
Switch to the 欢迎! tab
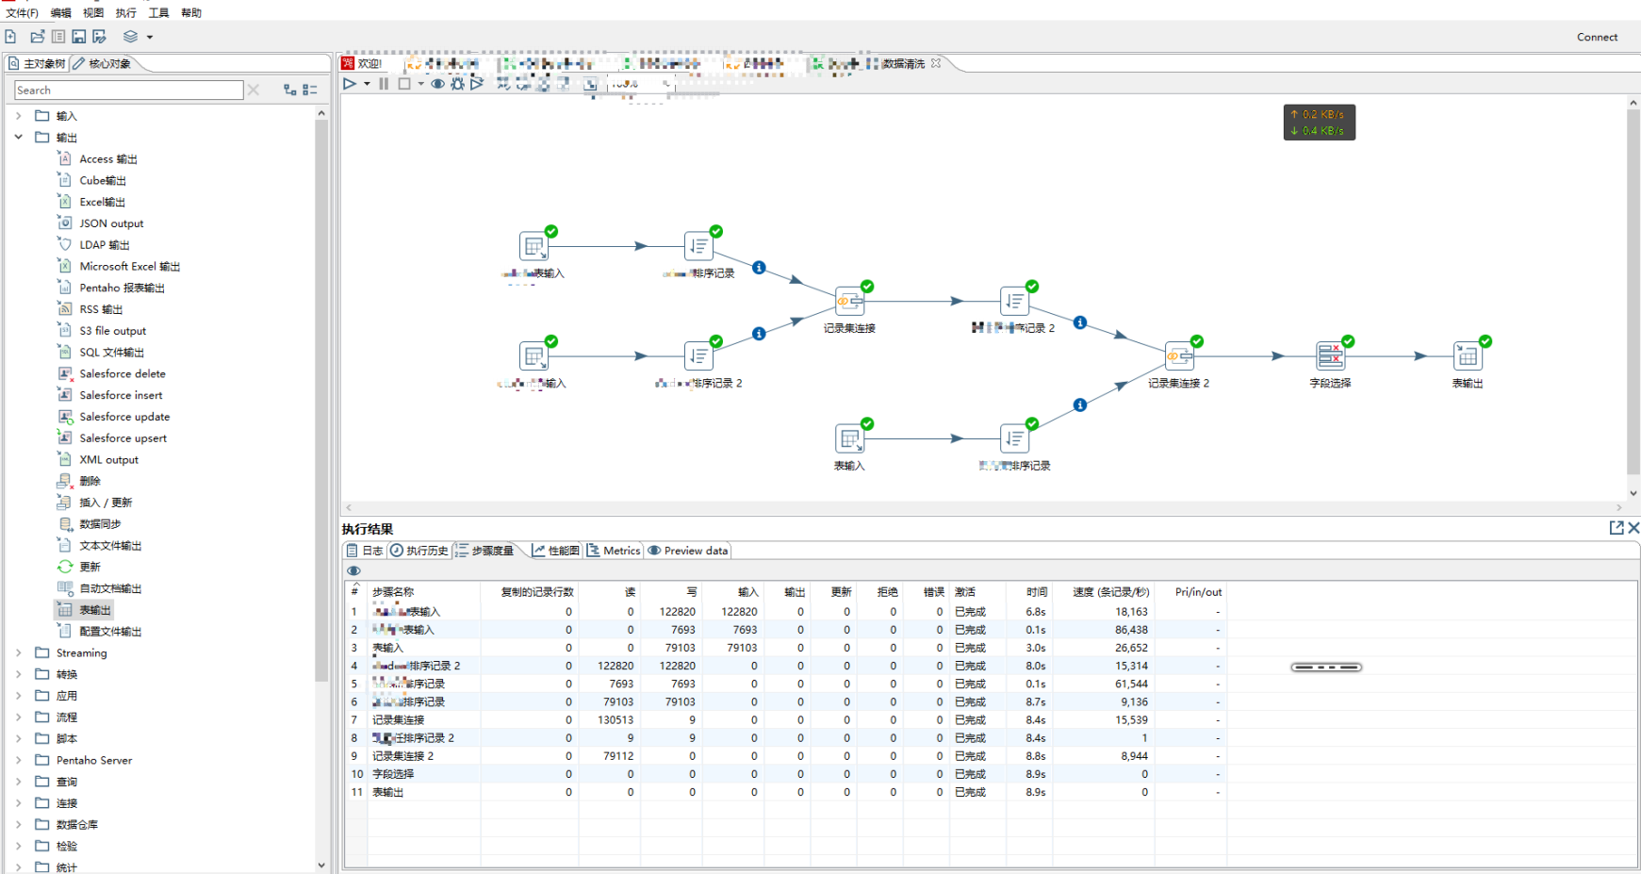click(363, 63)
